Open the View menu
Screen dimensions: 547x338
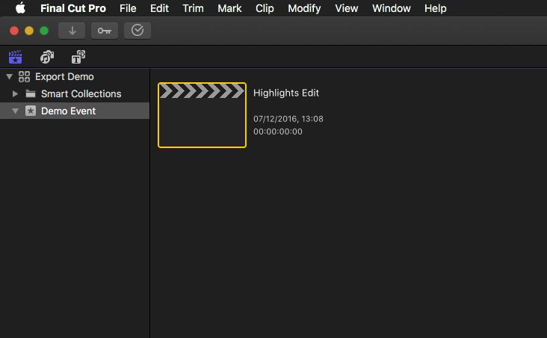[x=347, y=8]
